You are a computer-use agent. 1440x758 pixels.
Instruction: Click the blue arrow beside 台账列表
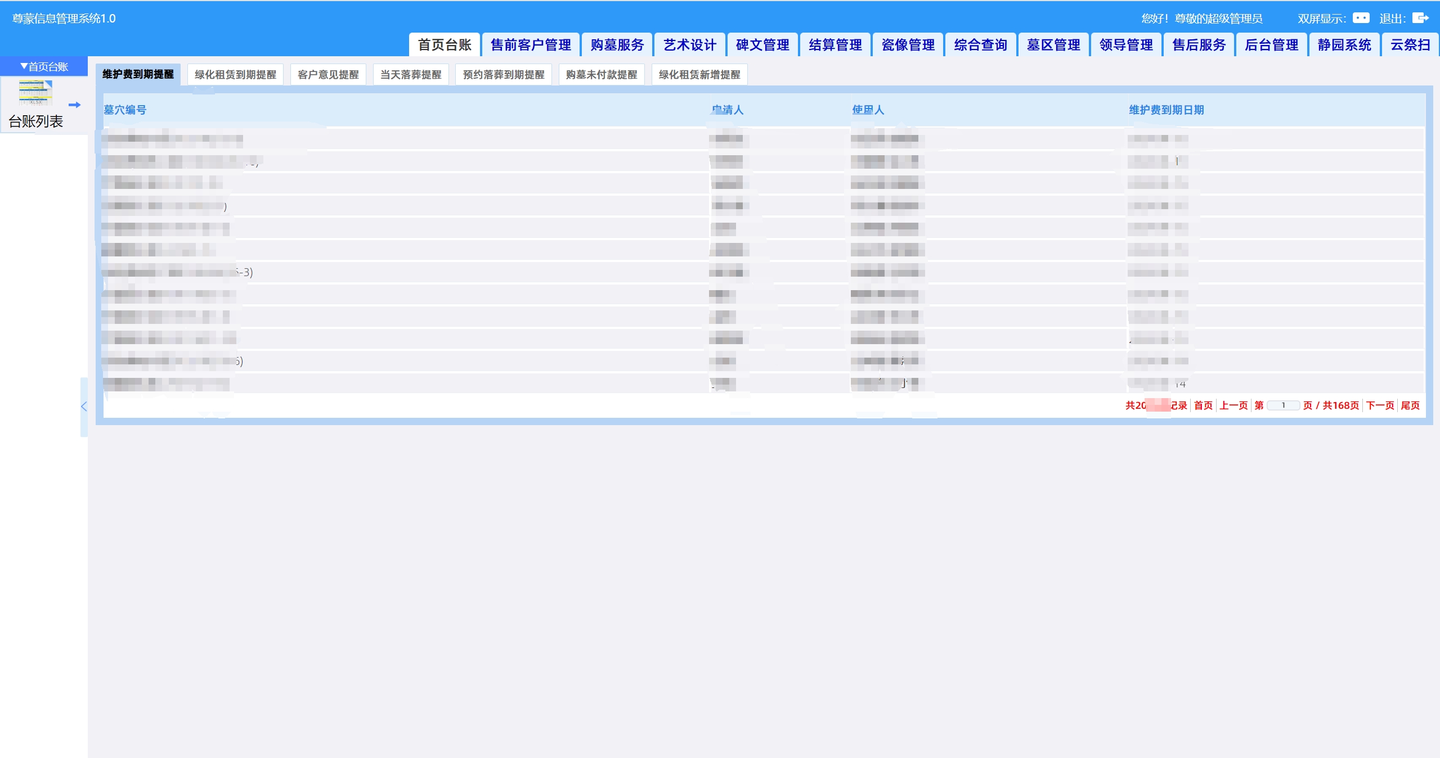74,105
